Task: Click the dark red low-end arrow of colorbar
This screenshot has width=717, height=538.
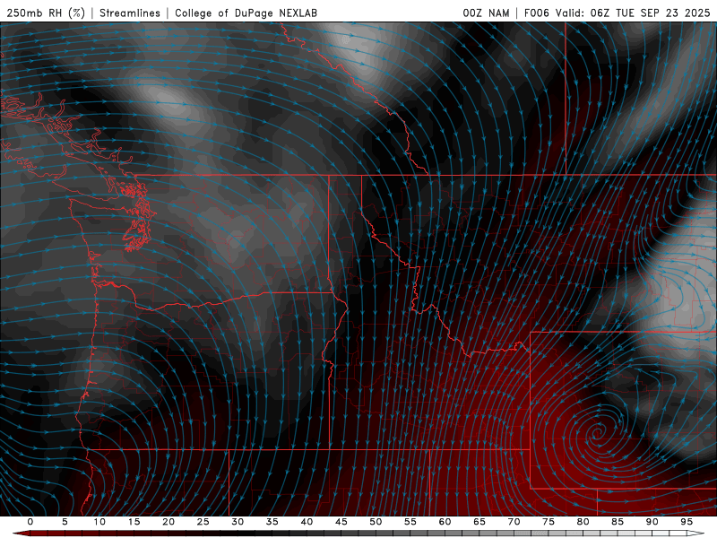Action: point(21,534)
